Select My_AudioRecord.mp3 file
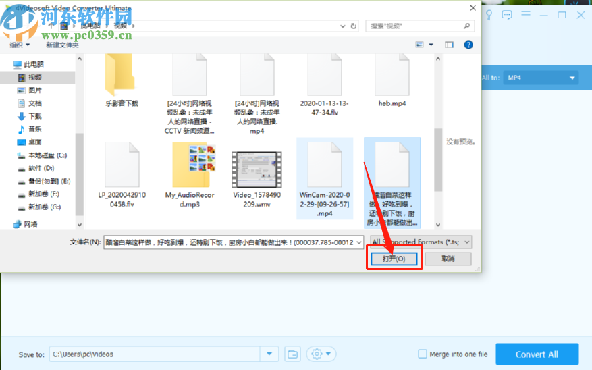Image resolution: width=592 pixels, height=370 pixels. point(190,174)
